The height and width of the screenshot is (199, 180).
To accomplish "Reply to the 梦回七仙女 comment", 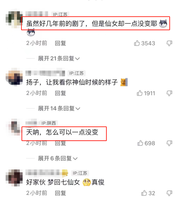I will pyautogui.click(x=60, y=193).
